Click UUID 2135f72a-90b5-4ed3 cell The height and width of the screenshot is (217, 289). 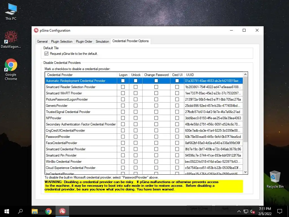point(213,99)
